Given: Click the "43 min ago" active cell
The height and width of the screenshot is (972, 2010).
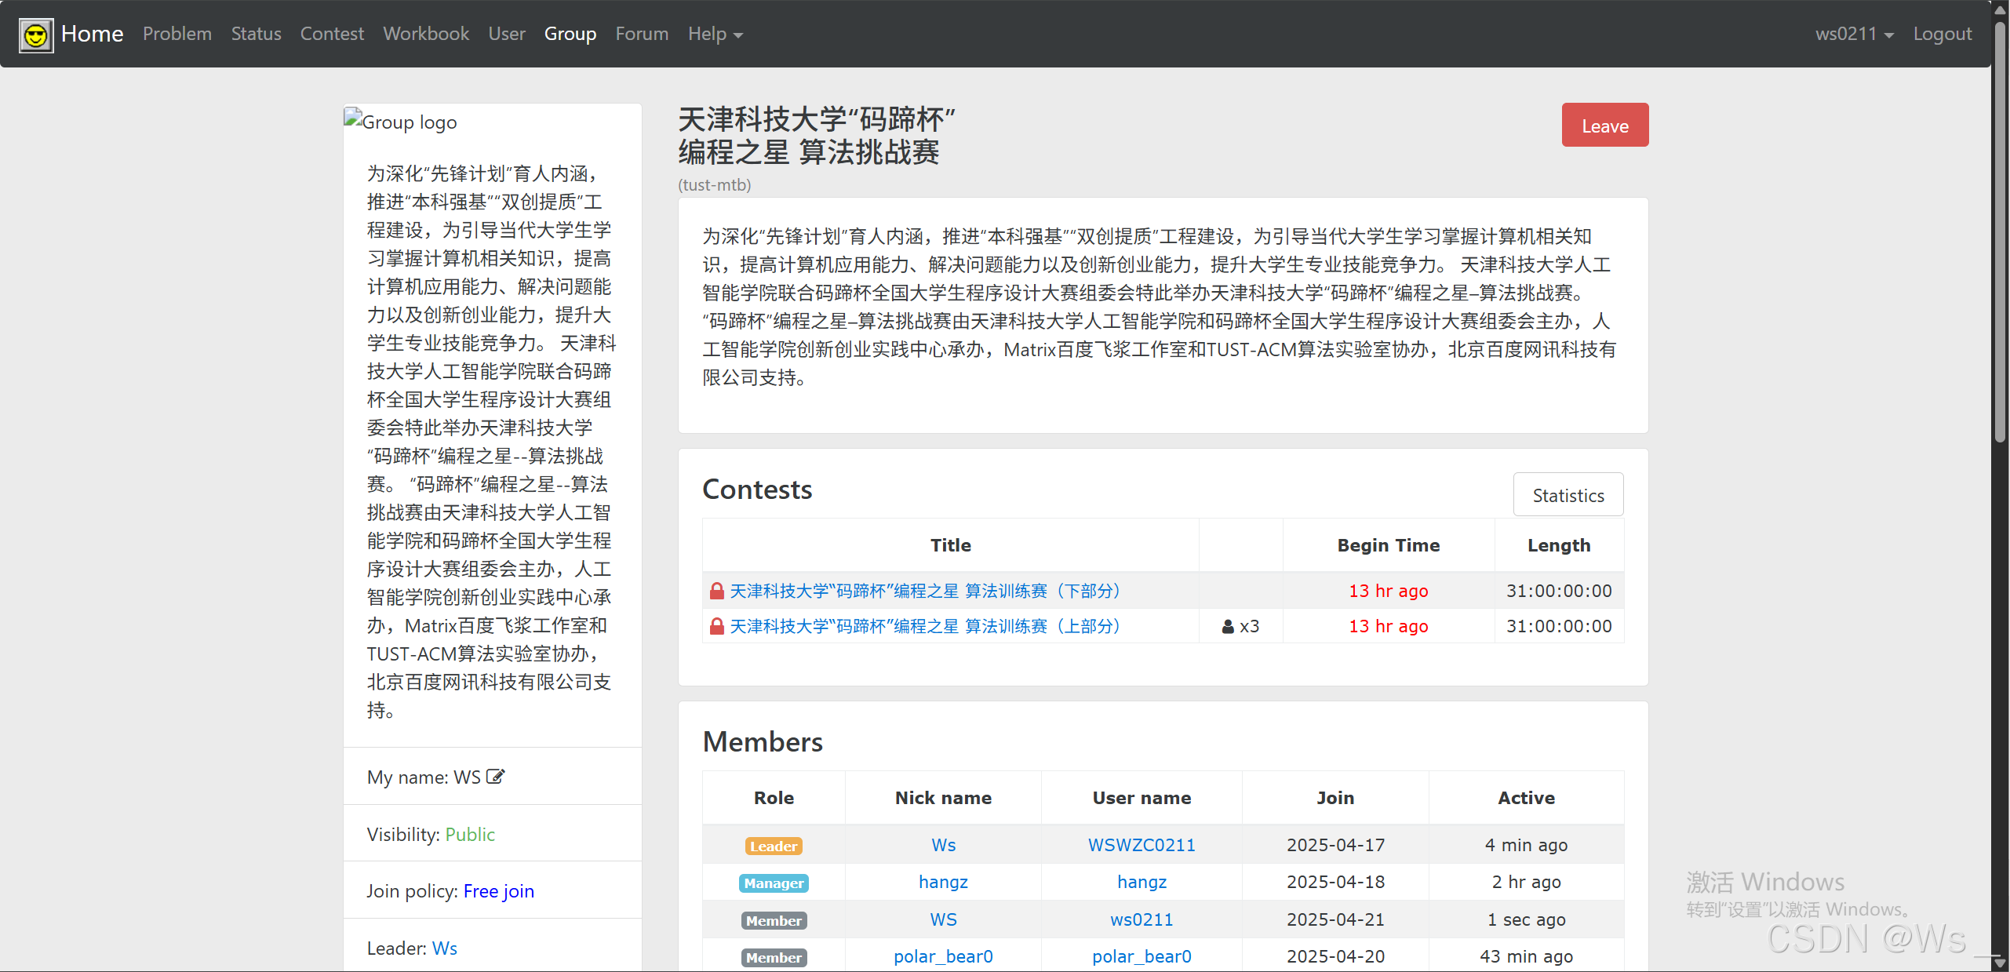Looking at the screenshot, I should point(1526,957).
